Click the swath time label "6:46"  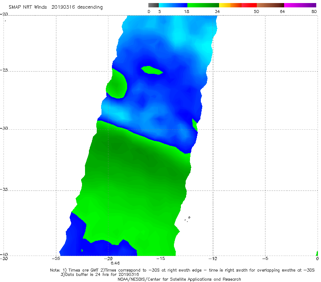coord(115,263)
